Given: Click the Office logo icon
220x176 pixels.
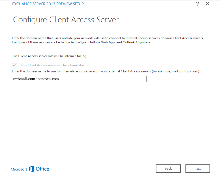Looking at the screenshot, I should click(32, 169).
